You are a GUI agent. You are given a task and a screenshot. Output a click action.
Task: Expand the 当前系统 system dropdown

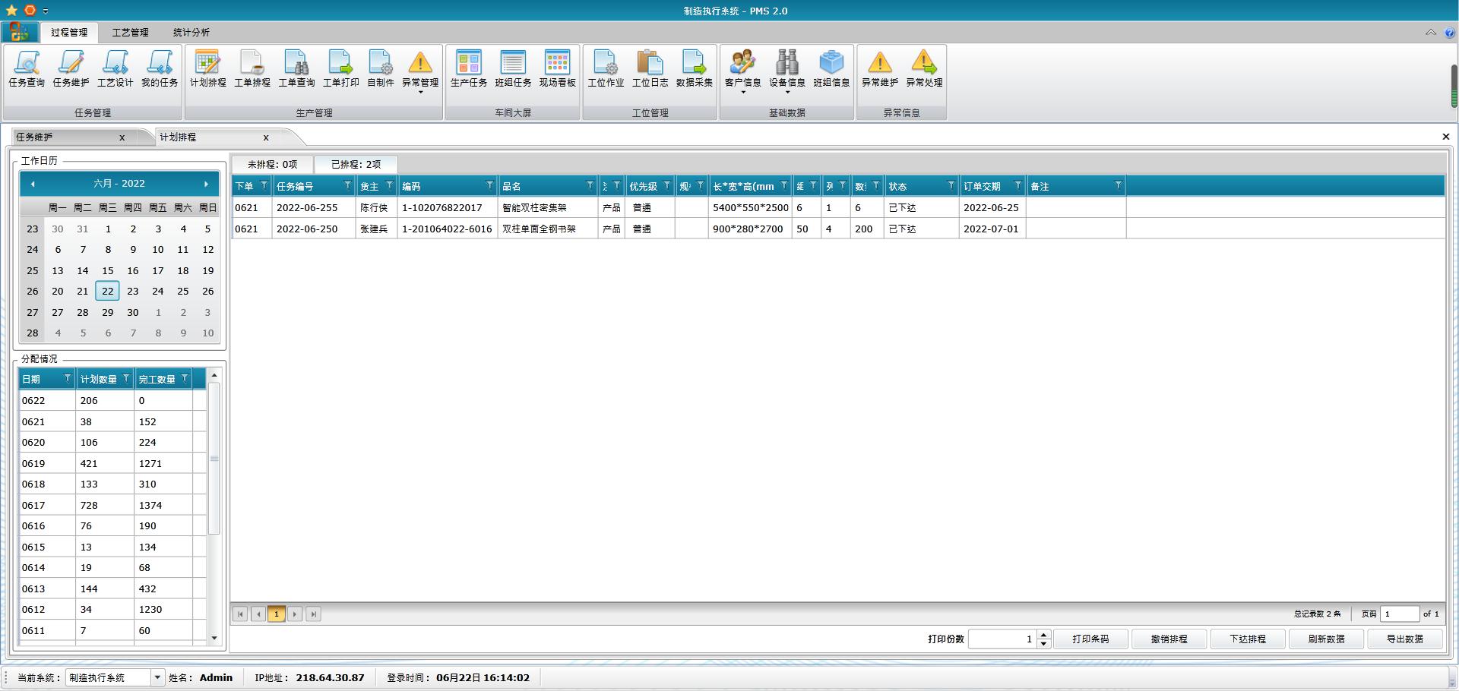[x=157, y=677]
